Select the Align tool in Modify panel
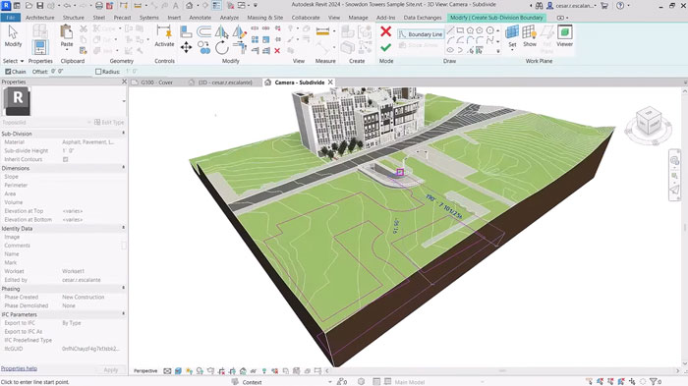This screenshot has width=688, height=386. [x=186, y=31]
